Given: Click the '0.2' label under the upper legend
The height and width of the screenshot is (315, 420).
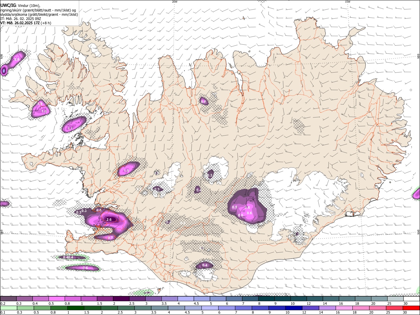Looking at the screenshot, I should [x=3, y=304].
